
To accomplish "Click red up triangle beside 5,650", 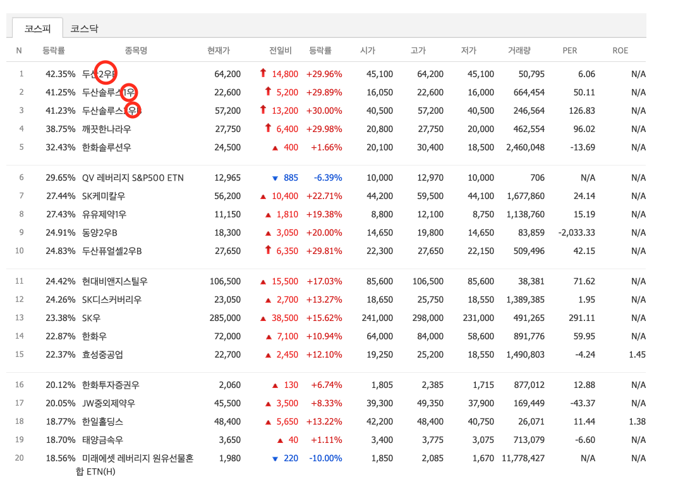I will tap(268, 422).
